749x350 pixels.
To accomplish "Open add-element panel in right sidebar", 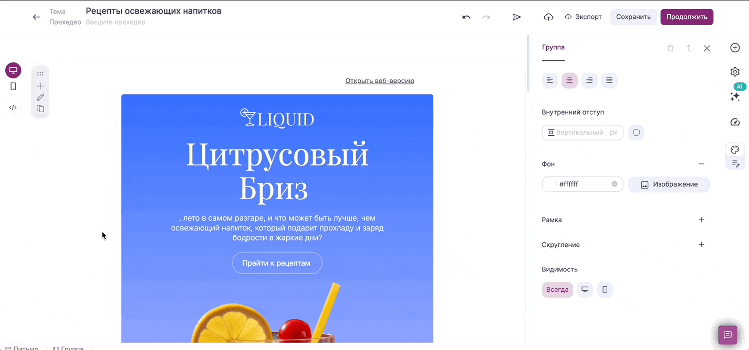I will coord(735,48).
